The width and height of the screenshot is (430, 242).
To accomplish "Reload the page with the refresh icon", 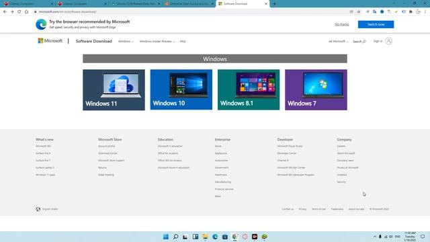I will 19,12.
